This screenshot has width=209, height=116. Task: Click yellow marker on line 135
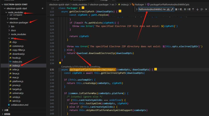[x=155, y=69]
